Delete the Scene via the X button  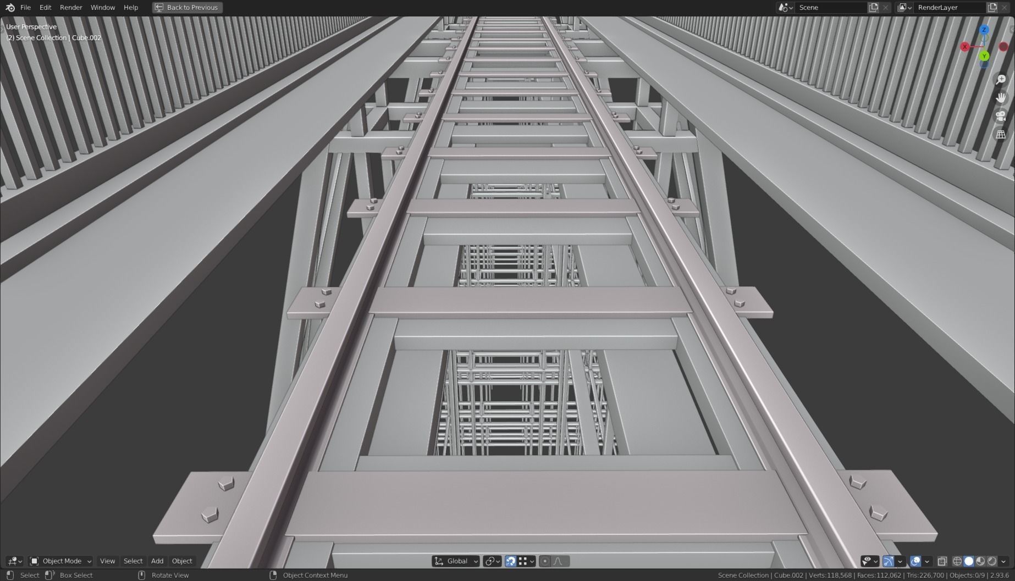pos(885,7)
